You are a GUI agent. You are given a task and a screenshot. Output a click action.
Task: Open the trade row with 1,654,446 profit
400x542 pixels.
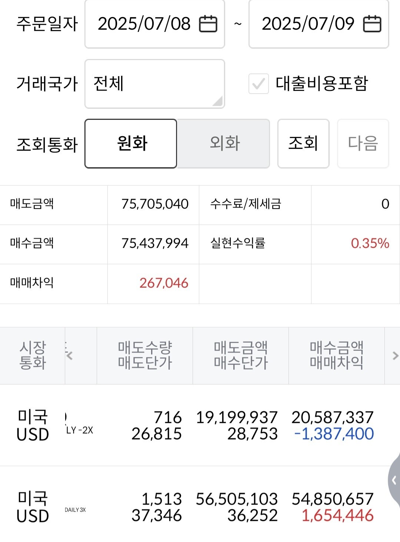point(200,507)
